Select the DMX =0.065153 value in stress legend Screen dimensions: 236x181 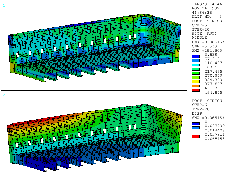[208, 42]
